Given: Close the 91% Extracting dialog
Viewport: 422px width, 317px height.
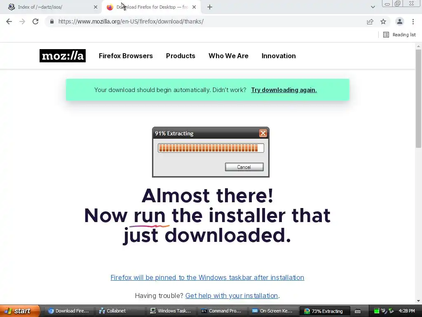Looking at the screenshot, I should (263, 133).
